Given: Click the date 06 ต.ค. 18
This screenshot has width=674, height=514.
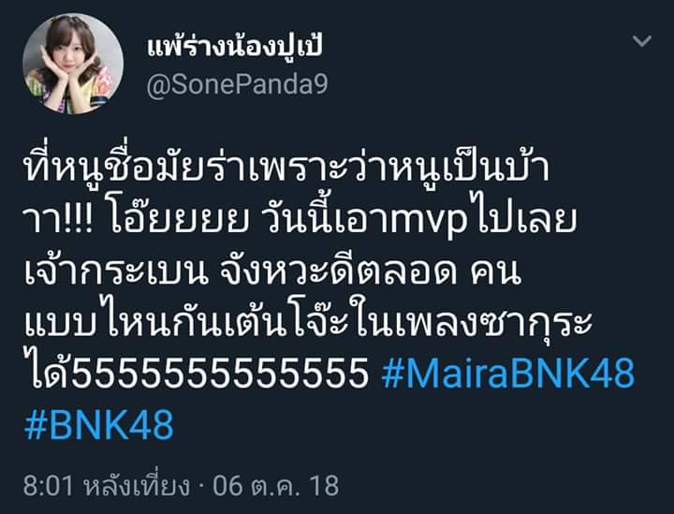Looking at the screenshot, I should (x=275, y=486).
